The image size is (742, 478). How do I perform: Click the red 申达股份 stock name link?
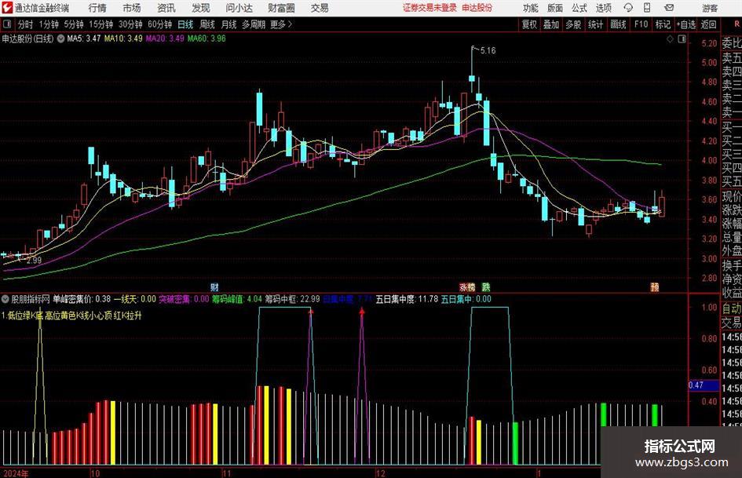477,8
